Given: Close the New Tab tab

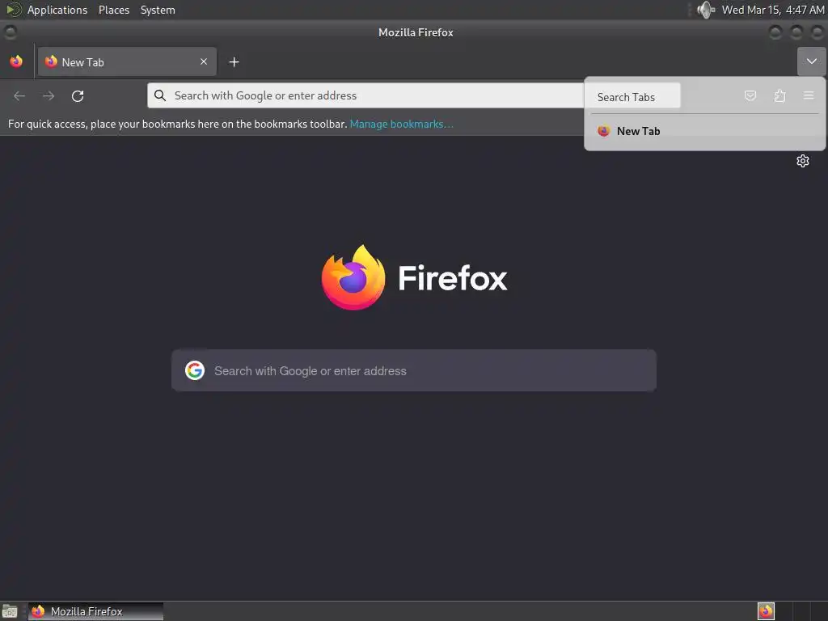Looking at the screenshot, I should tap(203, 61).
